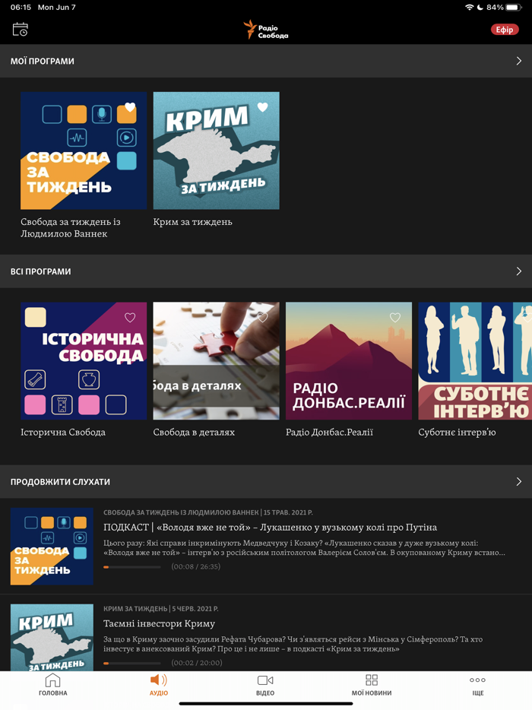The width and height of the screenshot is (532, 710).
Task: Open Історична Свобода program cover
Action: 84,361
